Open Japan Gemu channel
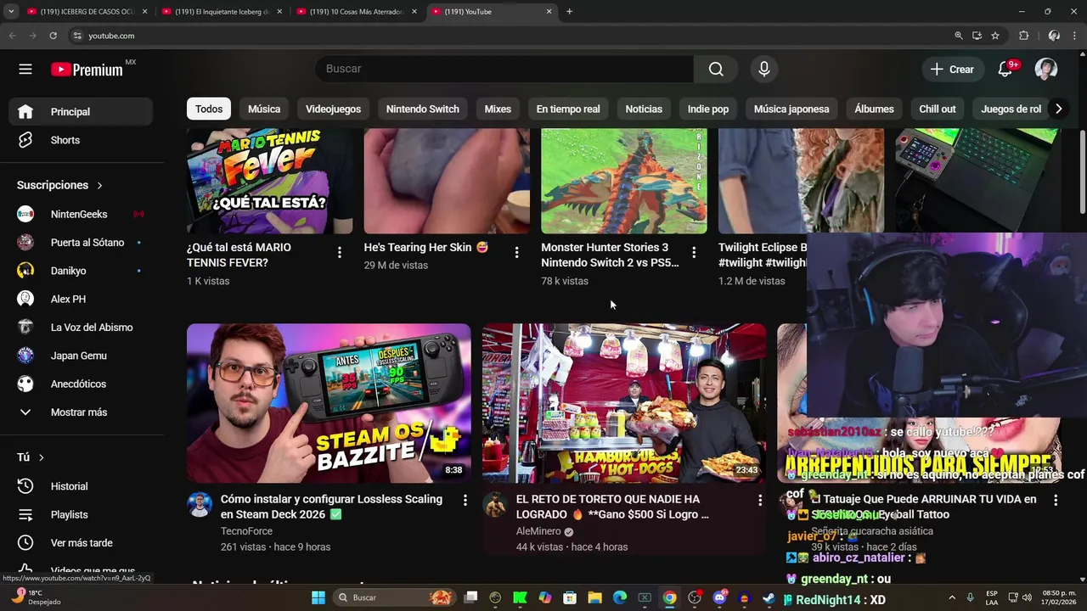1087x611 pixels. [81, 356]
